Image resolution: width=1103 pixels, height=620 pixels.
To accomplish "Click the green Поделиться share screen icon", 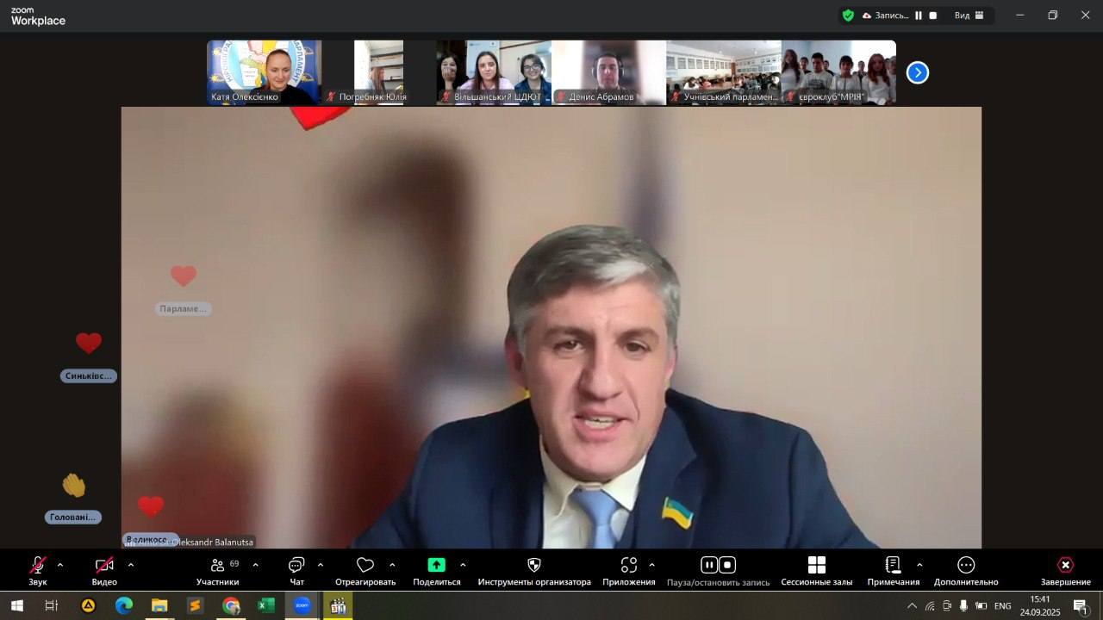I will pos(437,565).
